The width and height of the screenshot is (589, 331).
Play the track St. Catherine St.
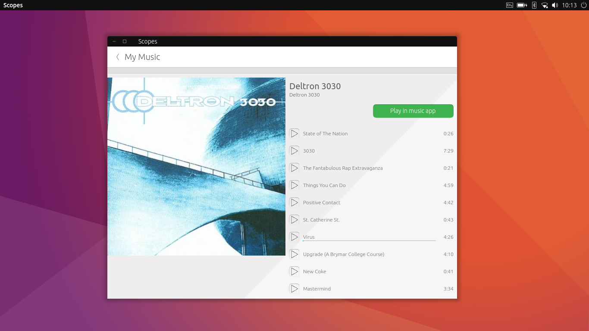click(294, 220)
